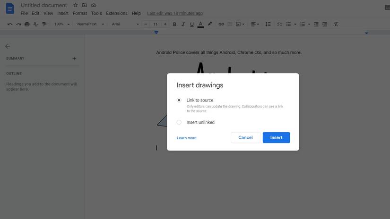Open the Insert menu
The width and height of the screenshot is (390, 219).
[63, 13]
